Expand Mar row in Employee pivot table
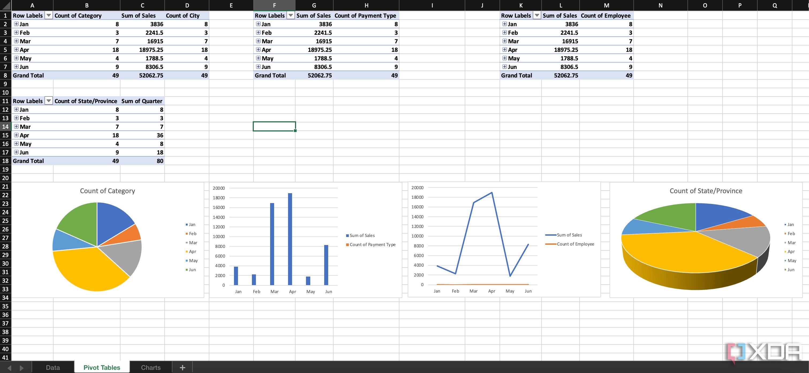The width and height of the screenshot is (809, 373). tap(504, 41)
